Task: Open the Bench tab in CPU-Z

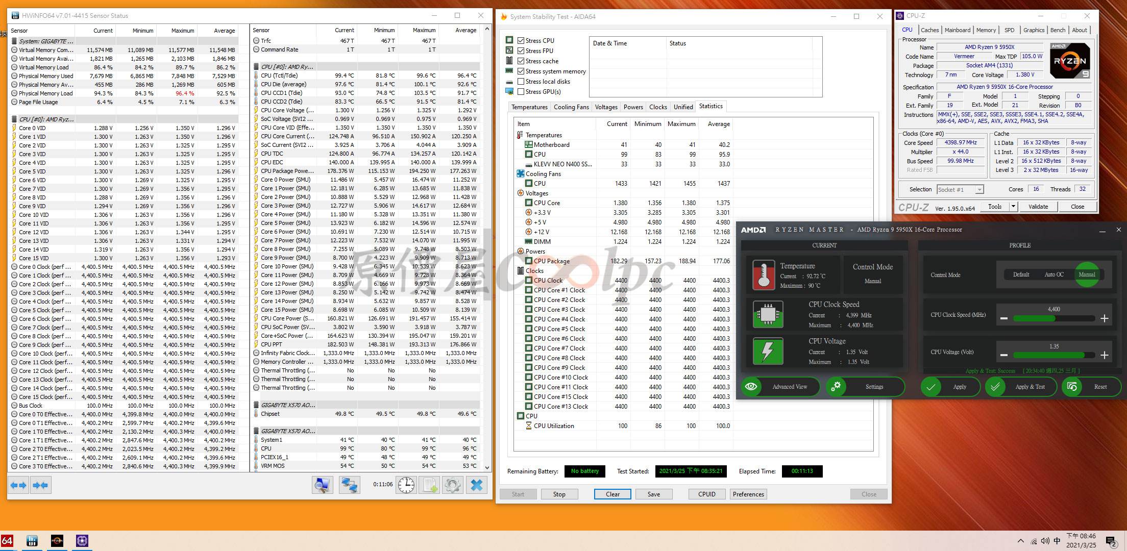Action: coord(1058,30)
